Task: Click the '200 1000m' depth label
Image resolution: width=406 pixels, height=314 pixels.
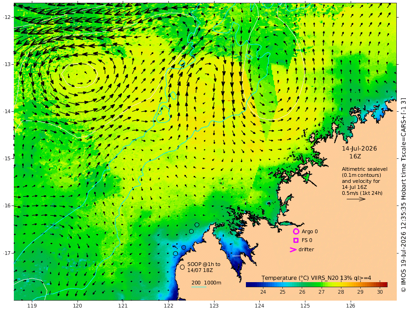Action: click(206, 283)
